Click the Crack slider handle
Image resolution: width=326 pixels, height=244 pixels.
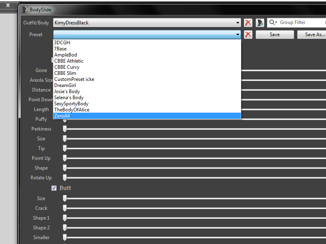pyautogui.click(x=65, y=208)
